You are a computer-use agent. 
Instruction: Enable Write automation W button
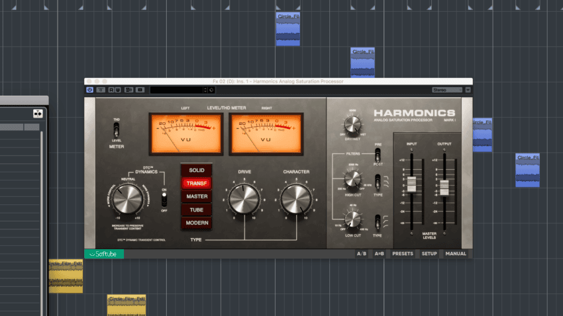tap(118, 90)
